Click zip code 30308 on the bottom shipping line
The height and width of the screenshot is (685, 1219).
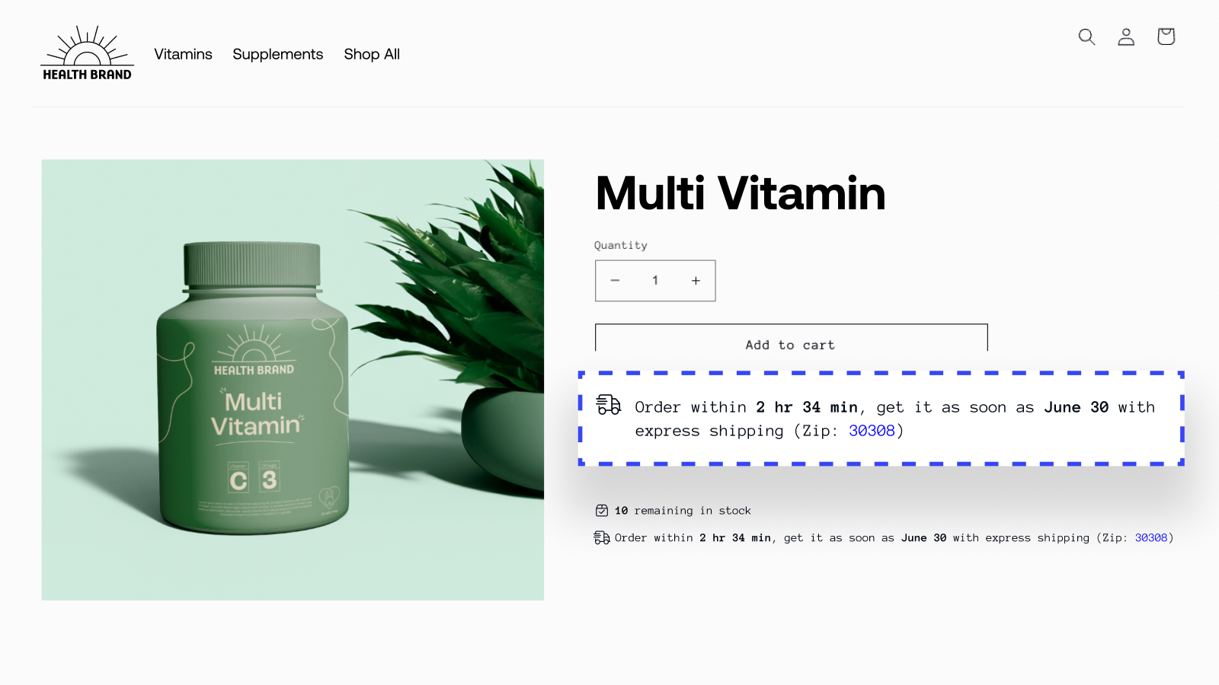coord(1151,538)
